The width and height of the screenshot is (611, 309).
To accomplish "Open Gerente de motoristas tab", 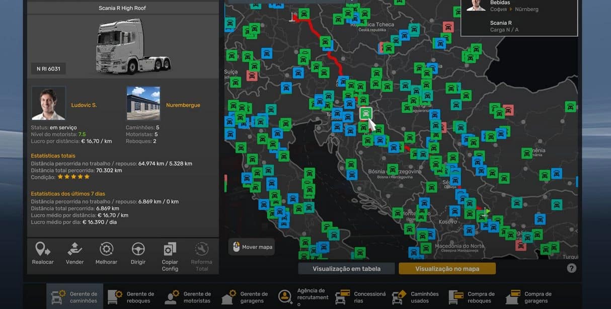I will point(188,297).
